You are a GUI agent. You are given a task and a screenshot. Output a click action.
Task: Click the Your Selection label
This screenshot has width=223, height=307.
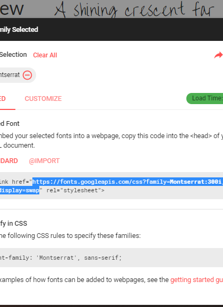13,55
